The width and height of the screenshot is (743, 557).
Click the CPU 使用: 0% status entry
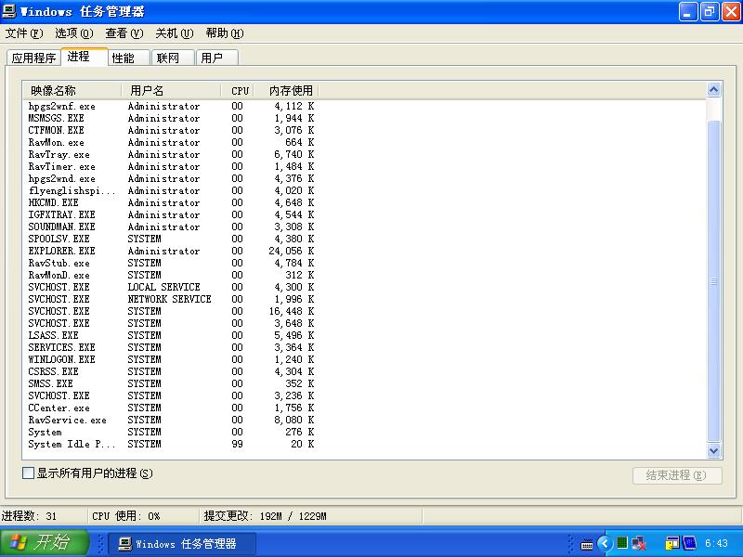[125, 516]
